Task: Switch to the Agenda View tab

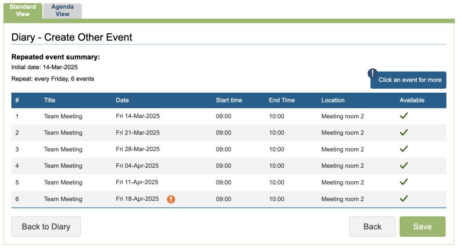Action: [62, 11]
